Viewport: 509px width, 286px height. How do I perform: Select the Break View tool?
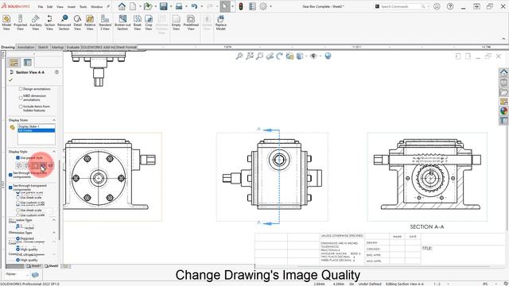pyautogui.click(x=138, y=23)
